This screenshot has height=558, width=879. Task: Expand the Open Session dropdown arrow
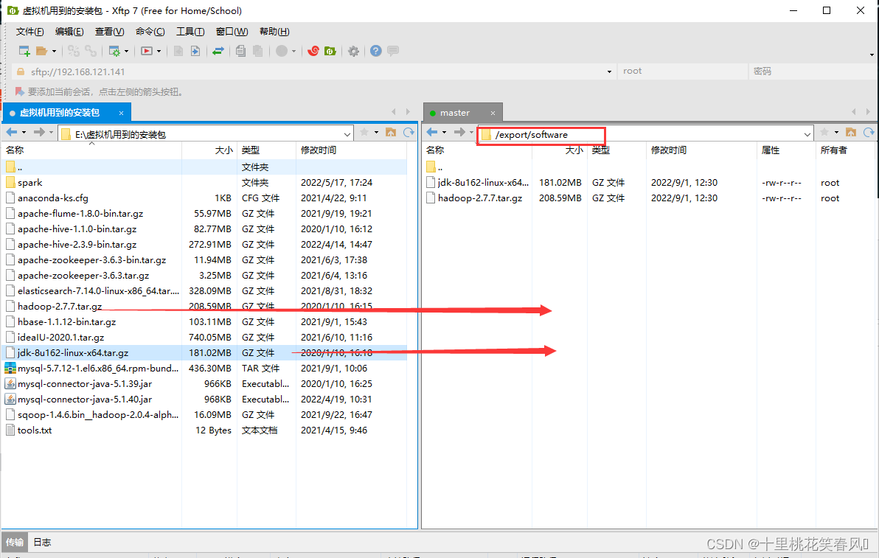[x=55, y=51]
